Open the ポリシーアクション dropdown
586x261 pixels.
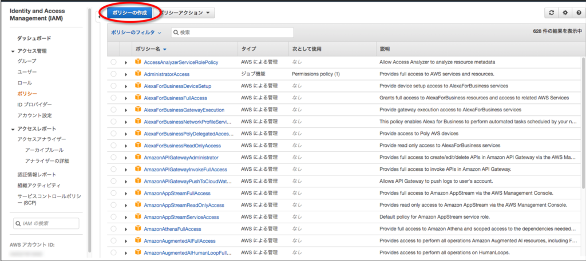coord(186,12)
